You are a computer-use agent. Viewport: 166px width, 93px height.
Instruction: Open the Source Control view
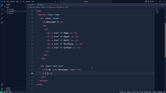pyautogui.click(x=2, y=14)
